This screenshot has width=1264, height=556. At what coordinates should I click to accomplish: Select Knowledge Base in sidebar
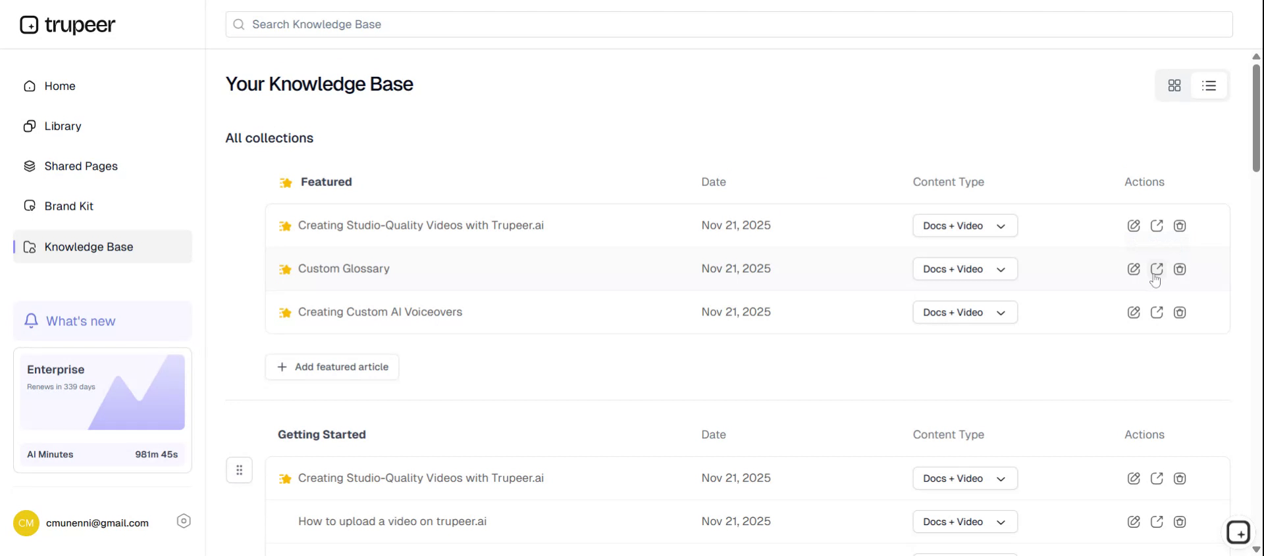coord(103,246)
